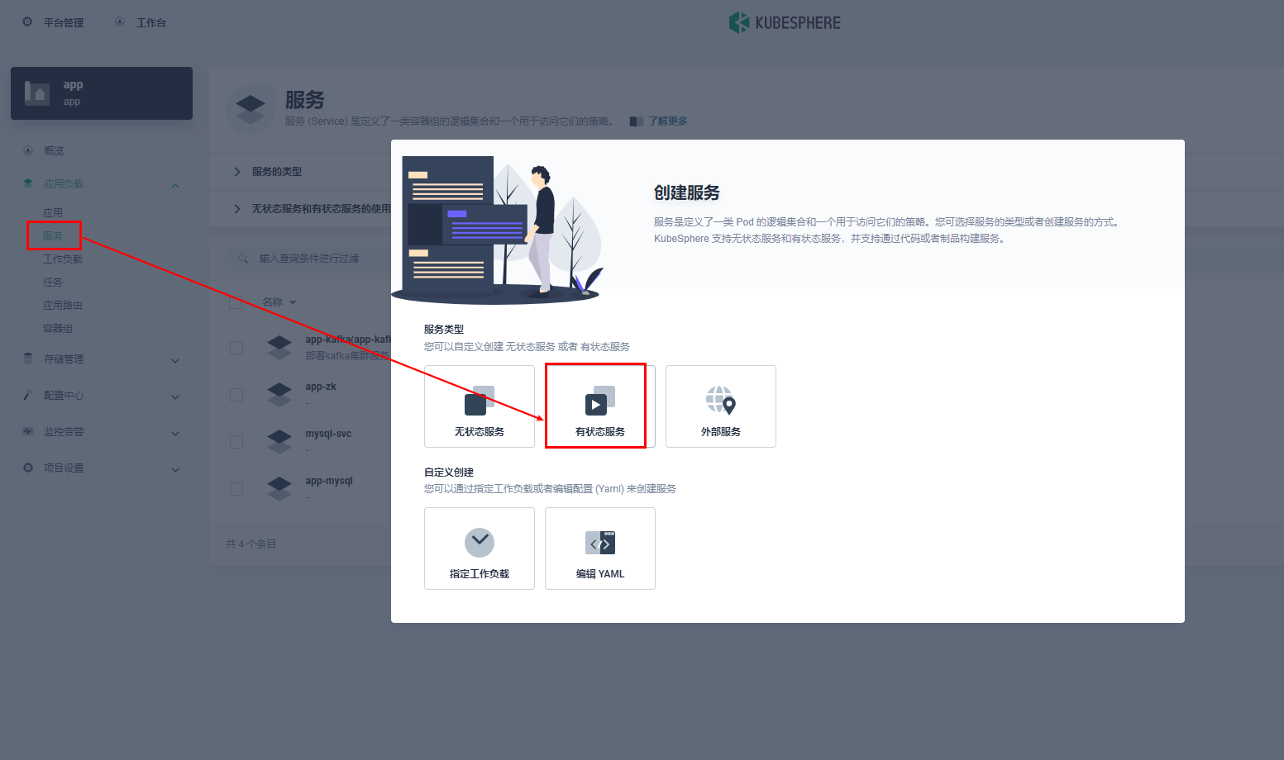Click the large 服务 page header icon

[251, 109]
